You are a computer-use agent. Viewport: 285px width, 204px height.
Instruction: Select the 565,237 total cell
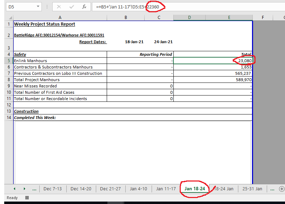(213, 73)
